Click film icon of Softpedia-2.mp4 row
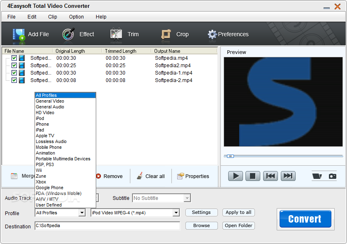This screenshot has height=244, width=347. coord(22,80)
